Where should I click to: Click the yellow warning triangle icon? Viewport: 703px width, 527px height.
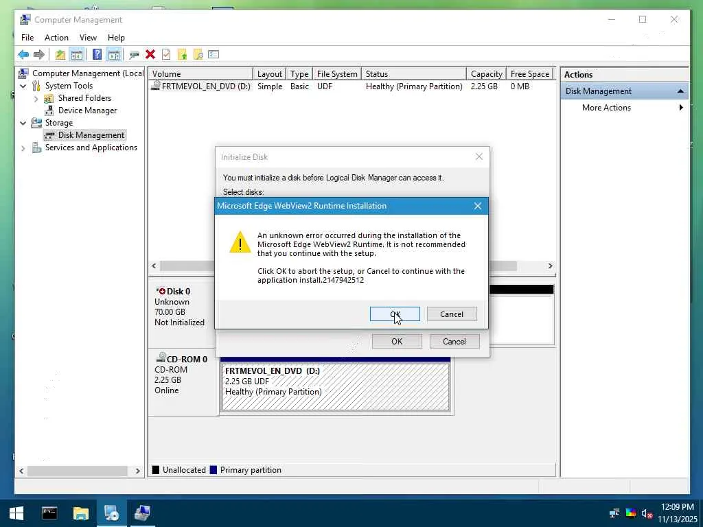pyautogui.click(x=240, y=242)
